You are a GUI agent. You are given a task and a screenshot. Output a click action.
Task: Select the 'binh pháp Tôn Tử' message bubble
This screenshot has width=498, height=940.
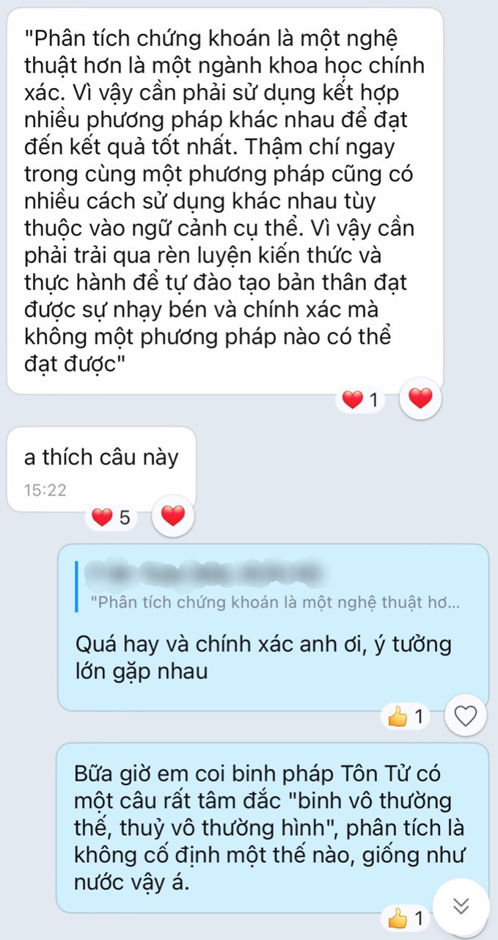(273, 828)
